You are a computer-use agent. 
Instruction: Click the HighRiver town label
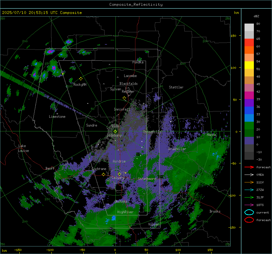click(125, 212)
